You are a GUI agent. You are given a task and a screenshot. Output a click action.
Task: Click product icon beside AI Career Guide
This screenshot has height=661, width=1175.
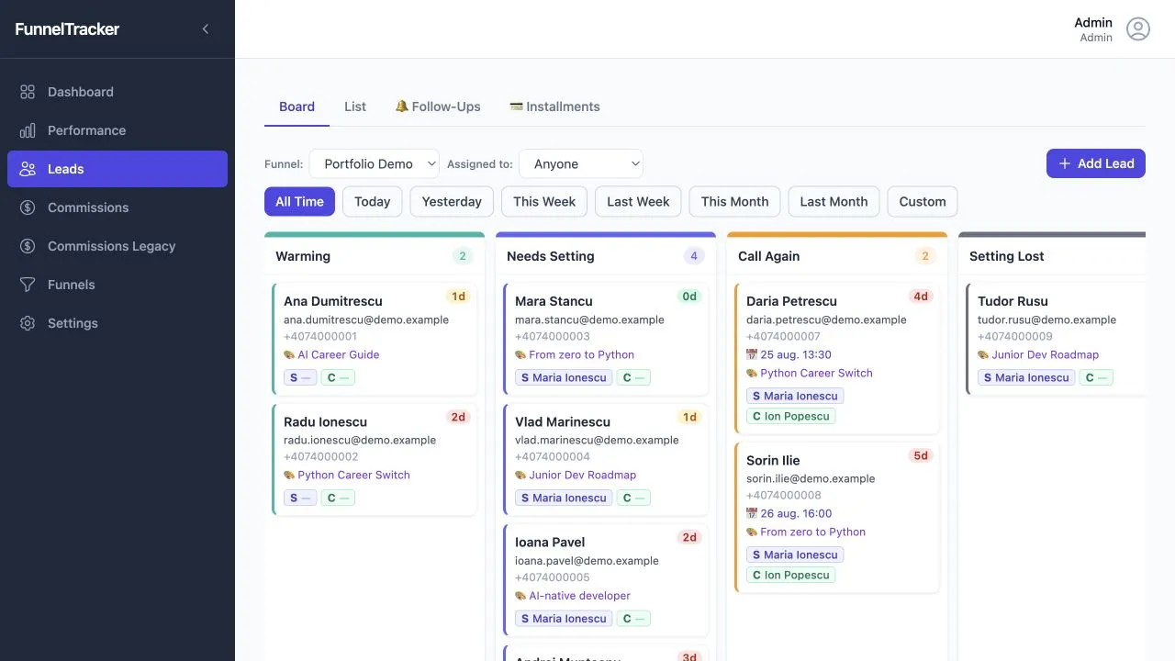(289, 354)
